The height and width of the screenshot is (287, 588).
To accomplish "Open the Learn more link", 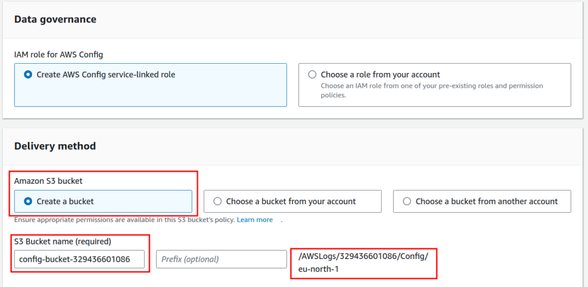I will click(254, 220).
